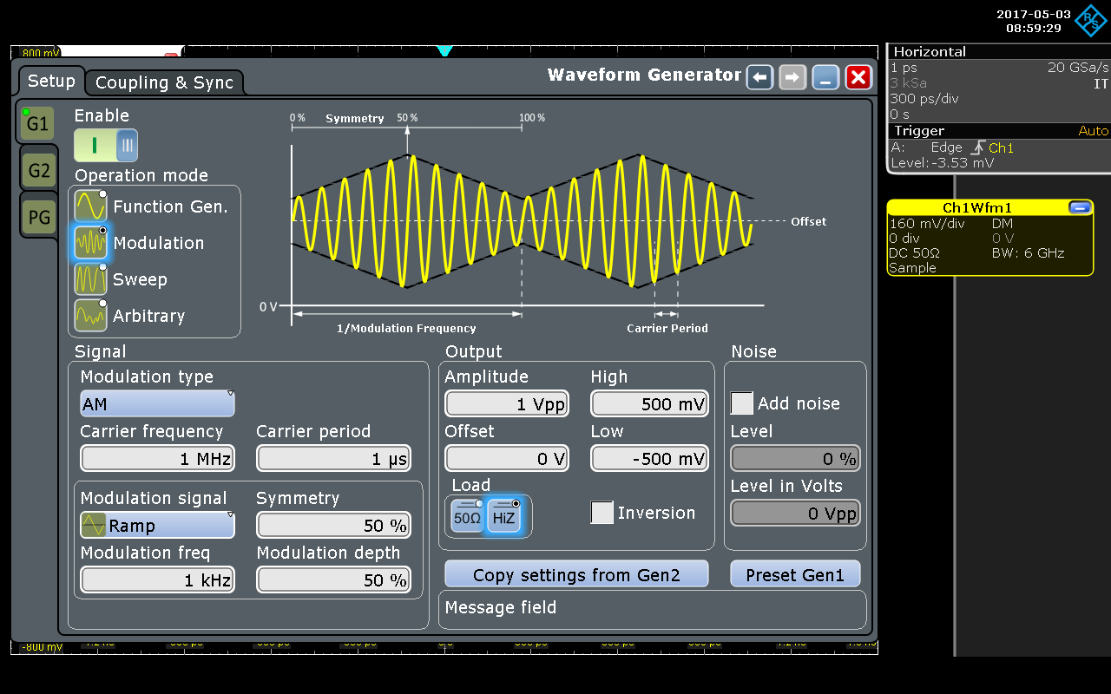The image size is (1111, 694).
Task: Click the back arrow navigation icon
Action: click(760, 77)
